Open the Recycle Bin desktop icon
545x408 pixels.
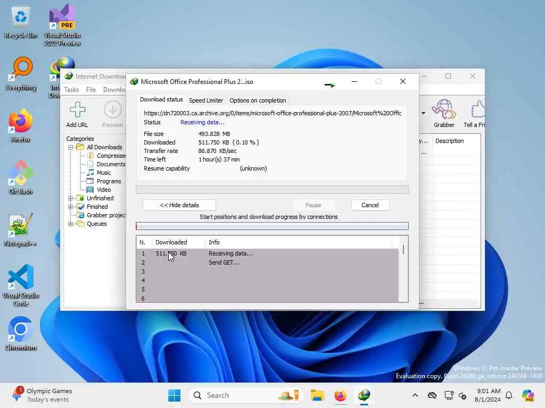[x=21, y=22]
